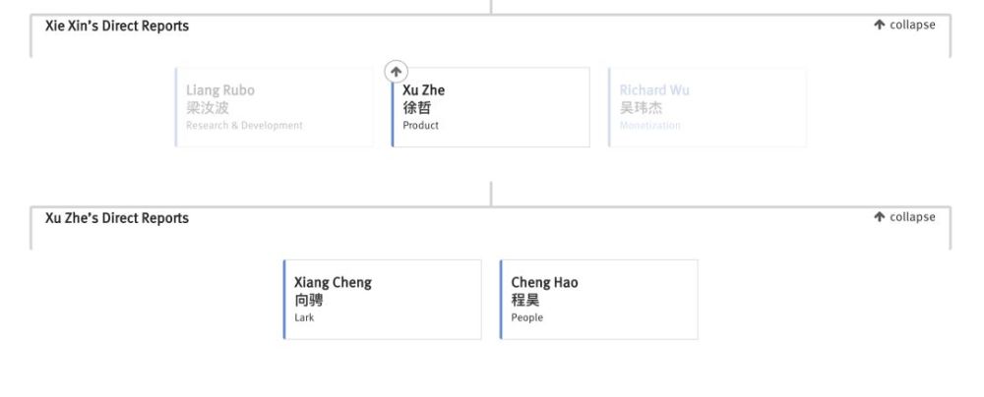984x397 pixels.
Task: Select the Xiang Cheng name link
Action: 333,283
